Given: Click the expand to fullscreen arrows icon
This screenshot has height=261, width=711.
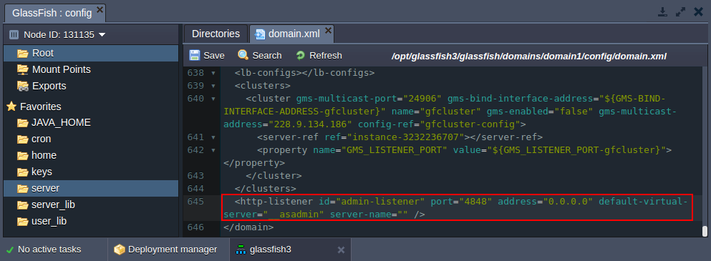Looking at the screenshot, I should click(x=681, y=11).
